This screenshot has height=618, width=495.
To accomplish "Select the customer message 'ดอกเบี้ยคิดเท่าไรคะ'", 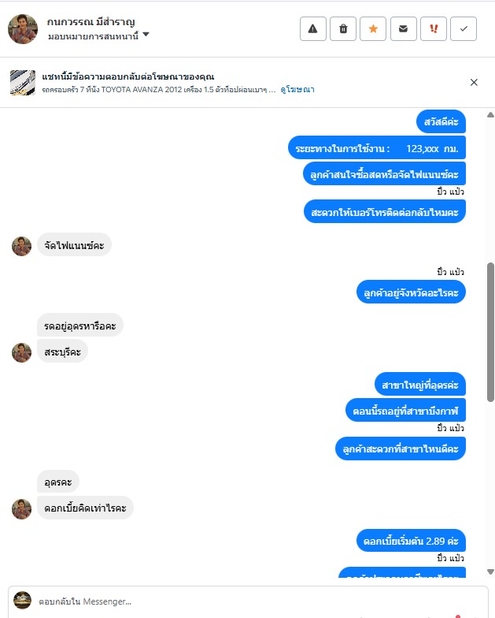I will click(85, 508).
